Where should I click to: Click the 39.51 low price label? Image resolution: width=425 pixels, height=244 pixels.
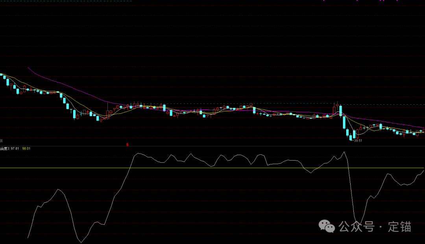[x=358, y=141]
